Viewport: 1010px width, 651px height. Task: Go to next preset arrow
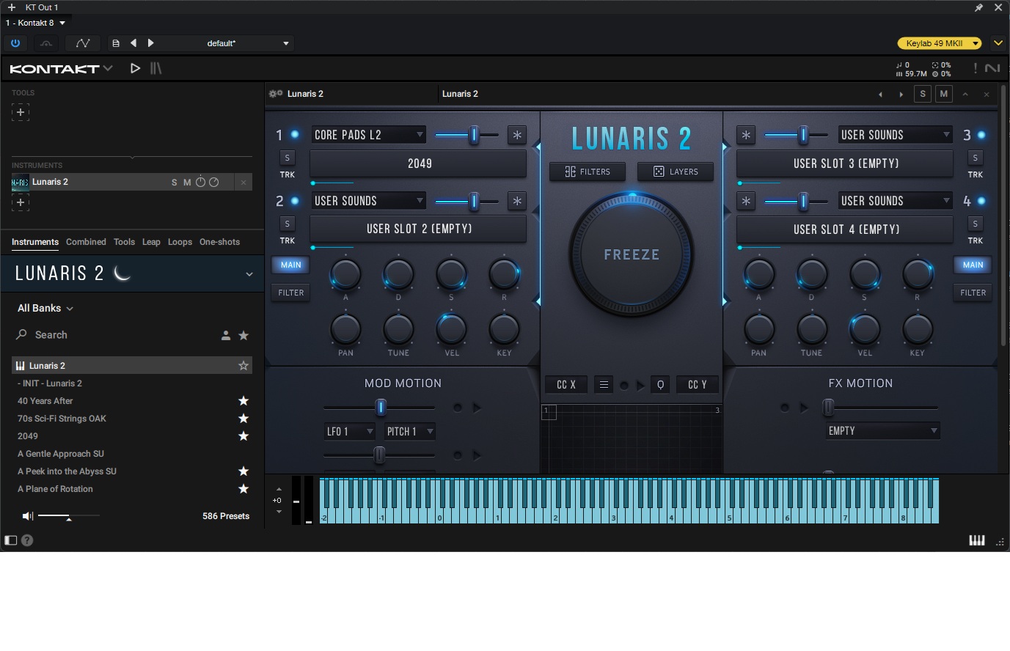tap(150, 43)
